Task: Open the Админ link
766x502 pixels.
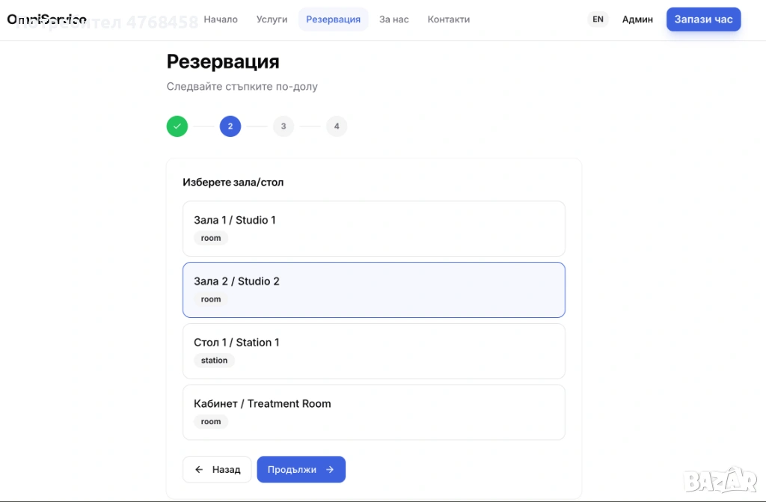Action: coord(637,19)
